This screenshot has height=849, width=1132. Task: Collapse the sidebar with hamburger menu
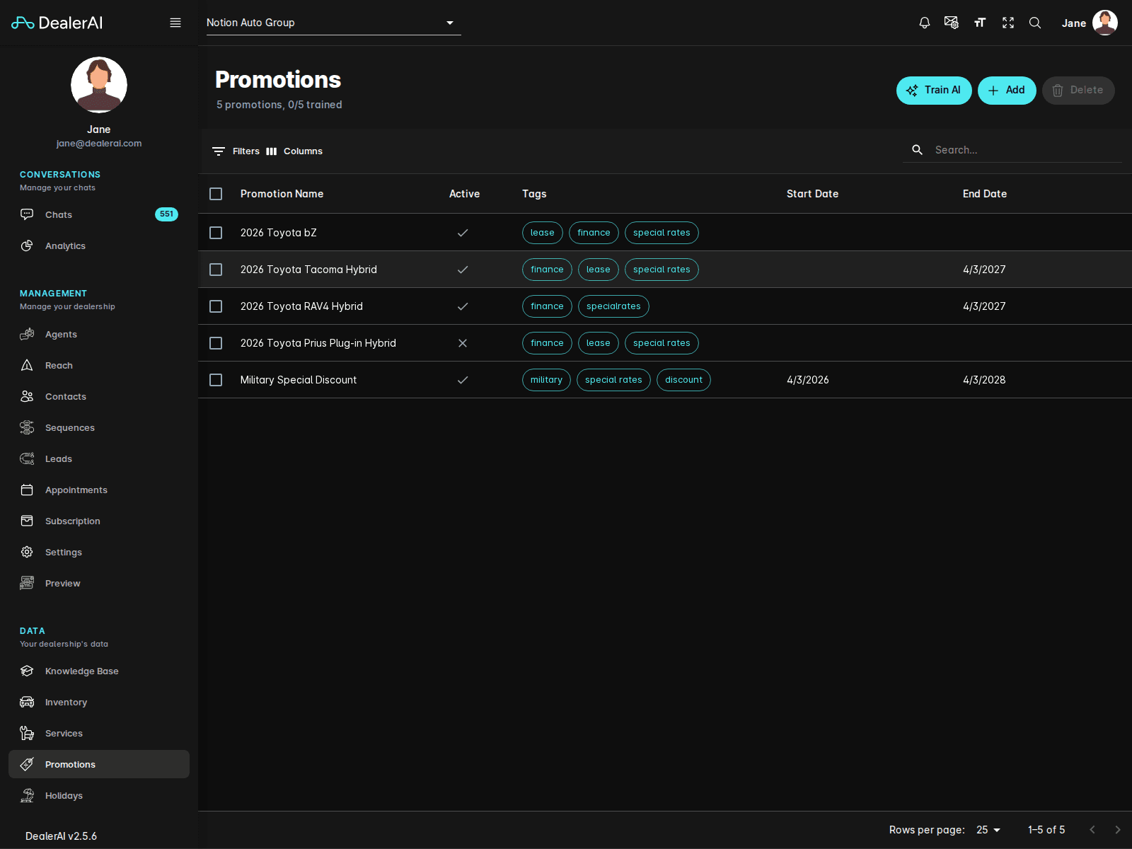tap(175, 22)
